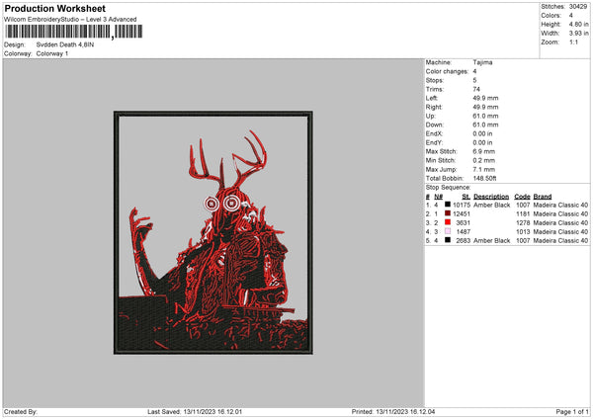Select the Machine value Tajima

click(x=482, y=62)
